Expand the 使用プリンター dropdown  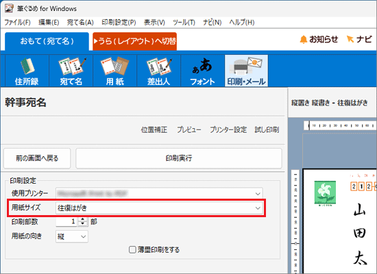(x=258, y=194)
